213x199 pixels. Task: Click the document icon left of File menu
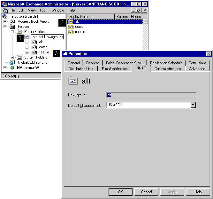5,10
